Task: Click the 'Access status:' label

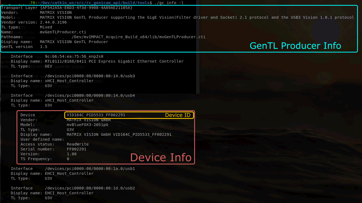Action: [x=37, y=144]
